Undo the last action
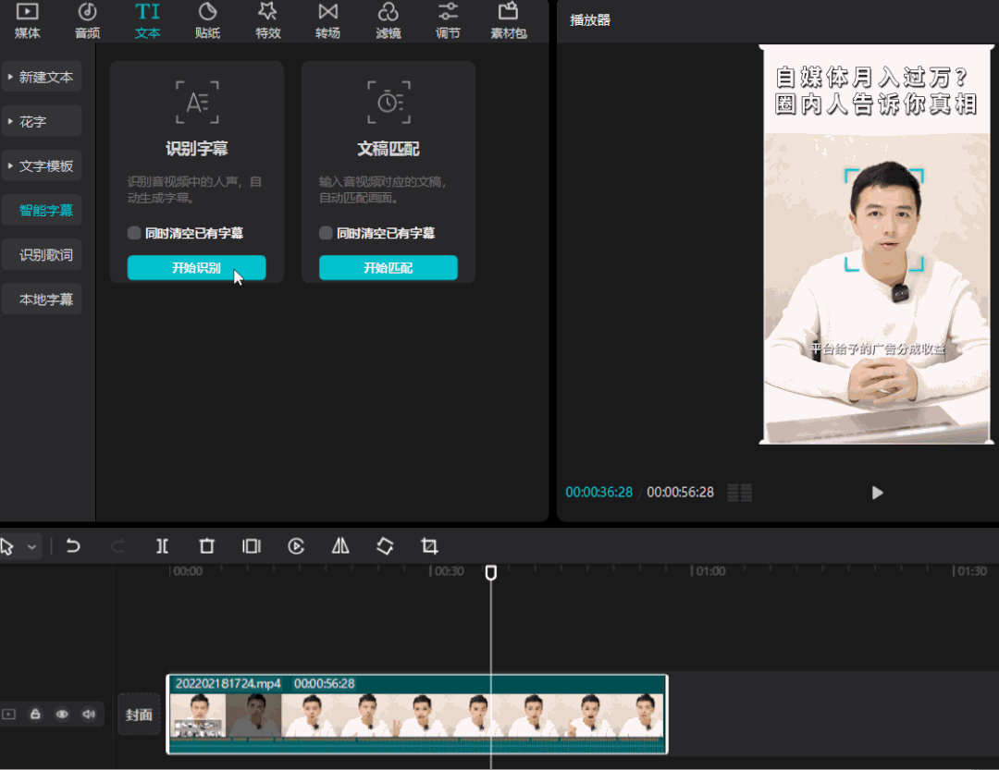Image resolution: width=999 pixels, height=770 pixels. [x=73, y=545]
